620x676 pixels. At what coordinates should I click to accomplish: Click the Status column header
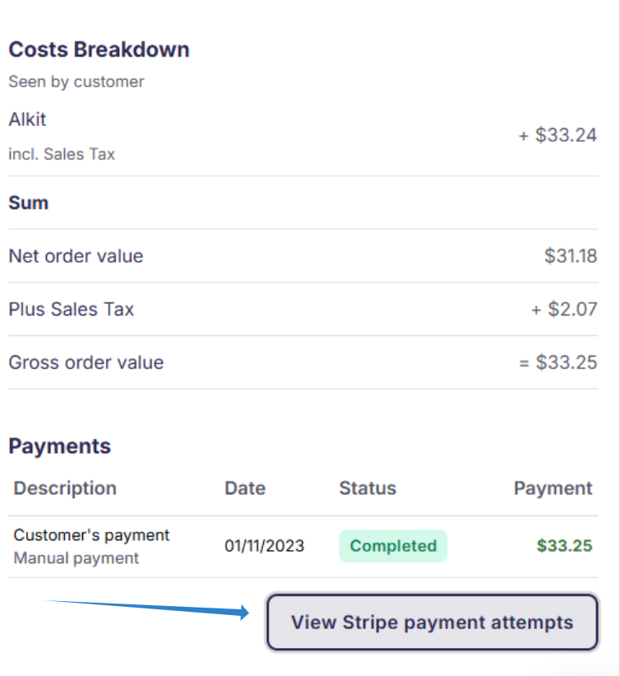[368, 488]
